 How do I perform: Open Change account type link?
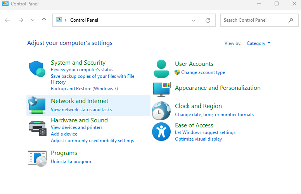coord(203,72)
